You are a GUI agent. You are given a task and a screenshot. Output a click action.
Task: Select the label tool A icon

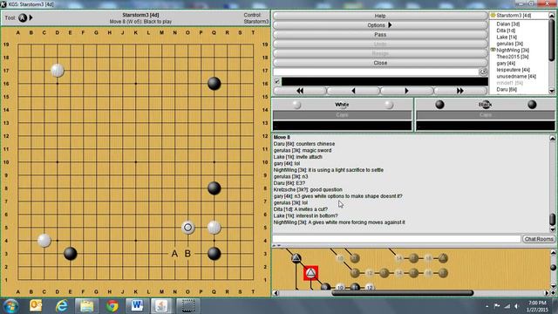click(23, 17)
